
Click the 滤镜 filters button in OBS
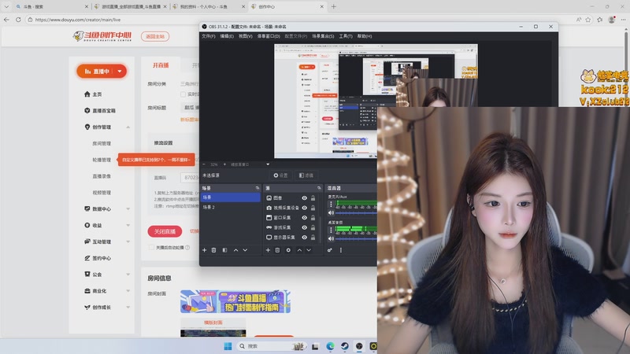(306, 175)
